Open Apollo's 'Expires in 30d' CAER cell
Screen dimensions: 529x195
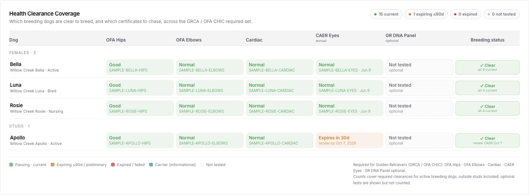pos(350,141)
